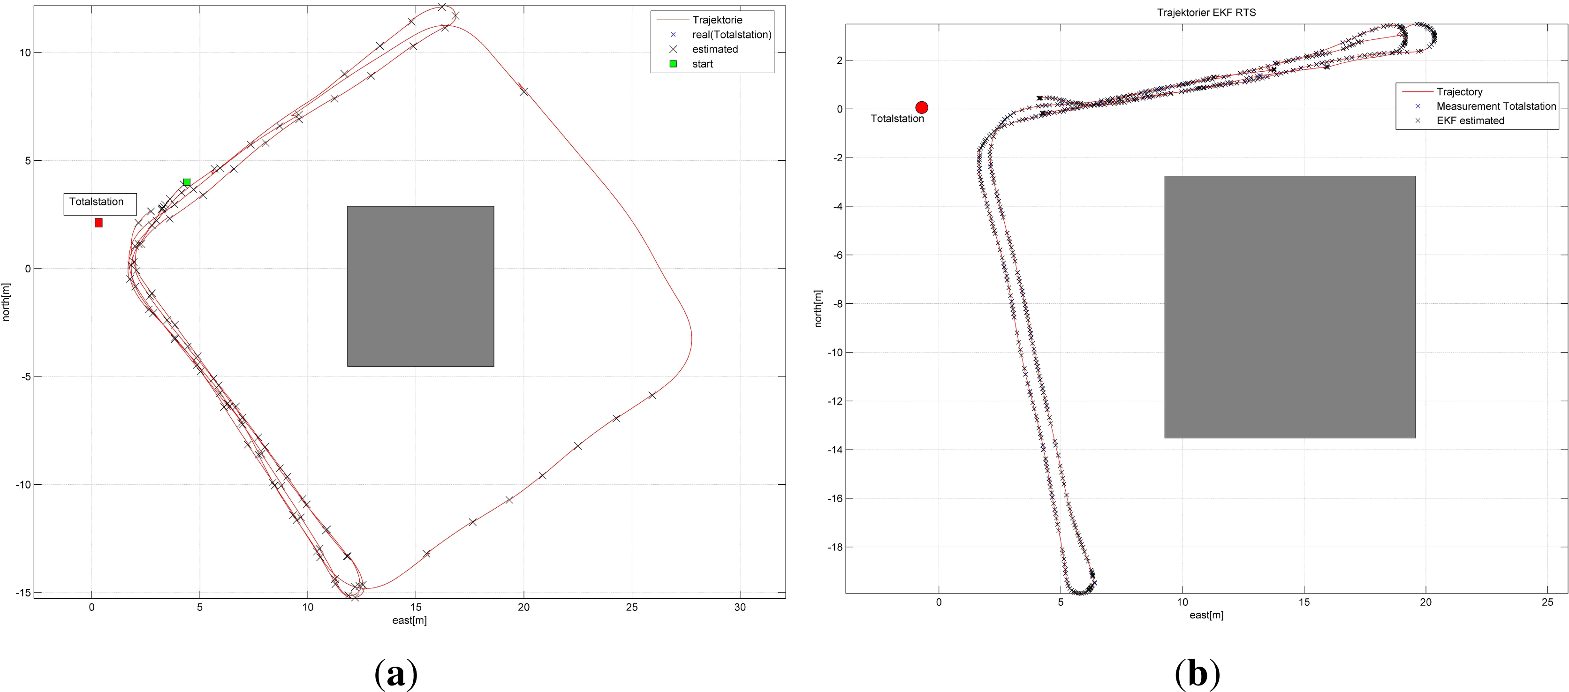Screen dimensions: 1569x692
Task: Click the blue x beside Measurement Totalstation legend
Action: coord(1417,106)
